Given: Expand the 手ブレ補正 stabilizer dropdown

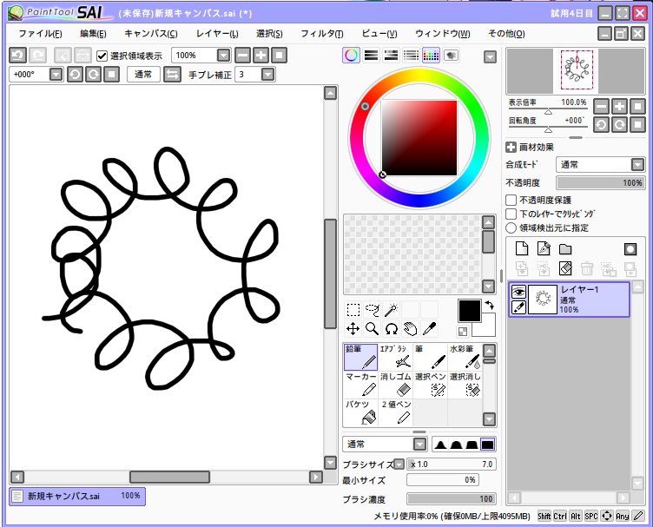Looking at the screenshot, I should (267, 75).
